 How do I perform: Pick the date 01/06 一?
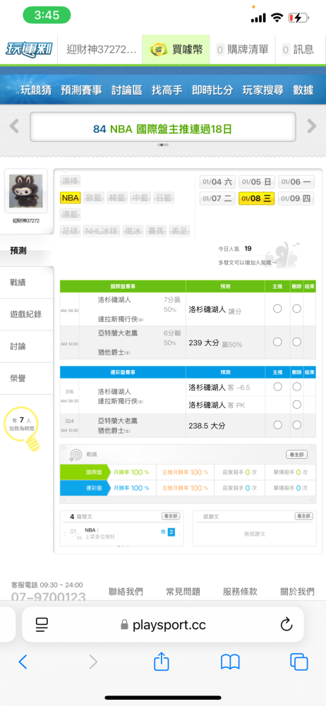296,182
